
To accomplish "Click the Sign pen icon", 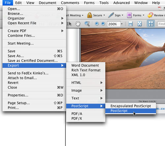I will pos(111,15).
